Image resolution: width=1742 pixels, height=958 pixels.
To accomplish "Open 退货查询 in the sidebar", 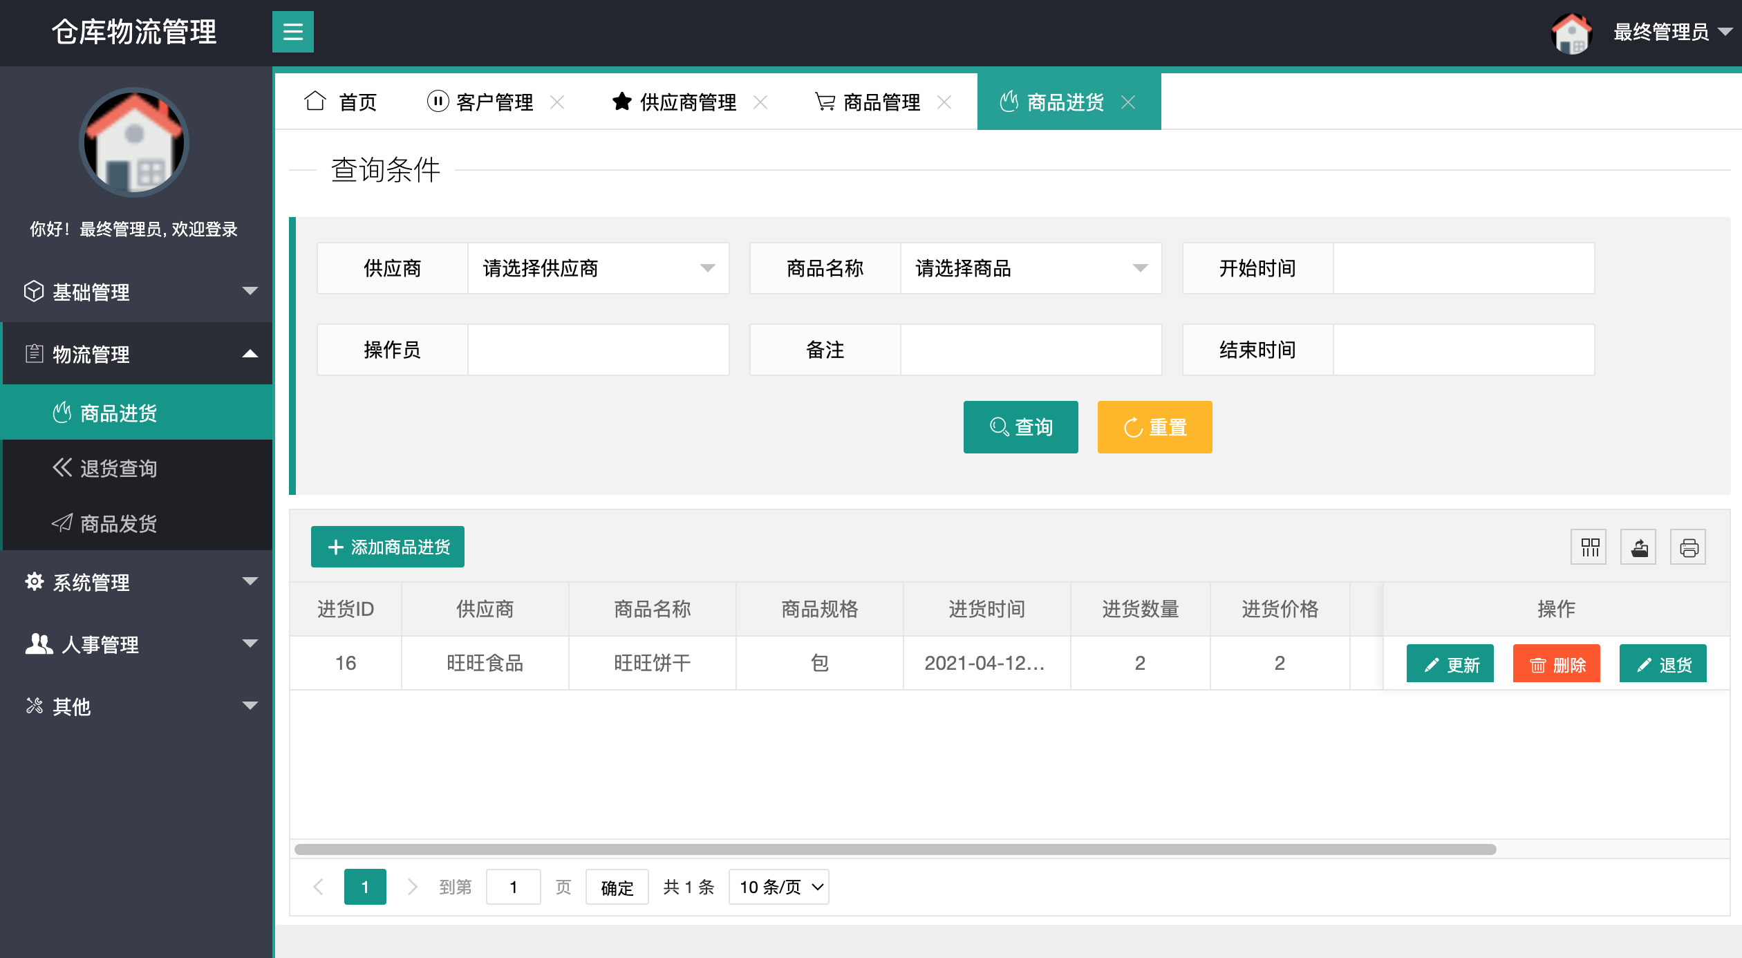I will 136,468.
